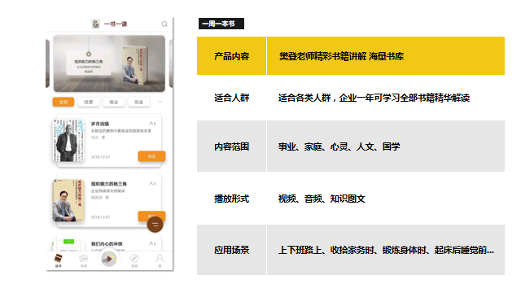Select the 经管 category filter
The image size is (521, 293).
[89, 102]
